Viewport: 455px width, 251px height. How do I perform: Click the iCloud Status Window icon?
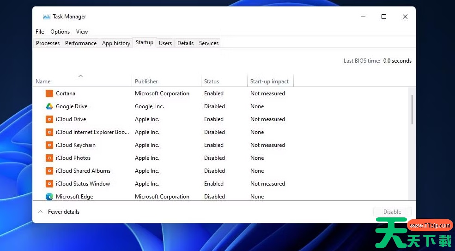[49, 184]
